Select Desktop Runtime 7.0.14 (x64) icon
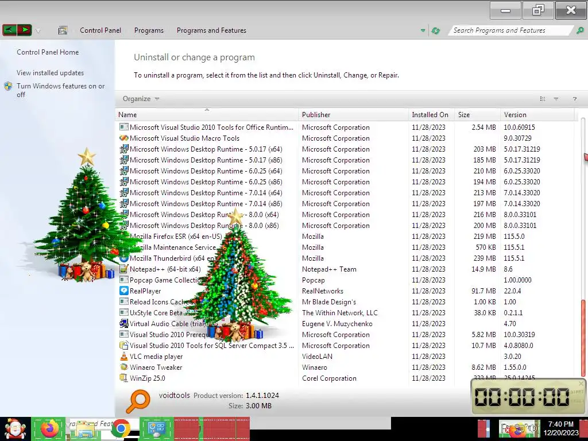Viewport: 588px width, 441px height. coord(124,192)
